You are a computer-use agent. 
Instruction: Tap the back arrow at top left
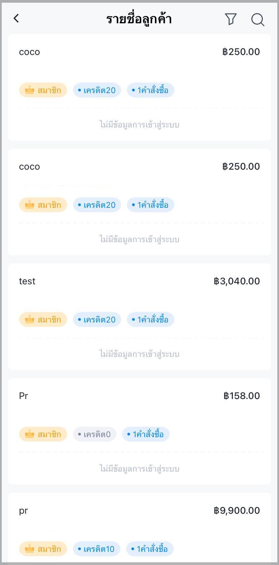pos(16,18)
